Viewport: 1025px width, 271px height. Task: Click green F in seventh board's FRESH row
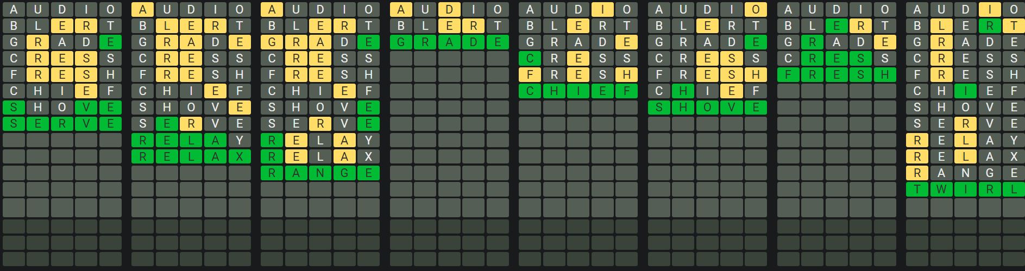point(789,75)
